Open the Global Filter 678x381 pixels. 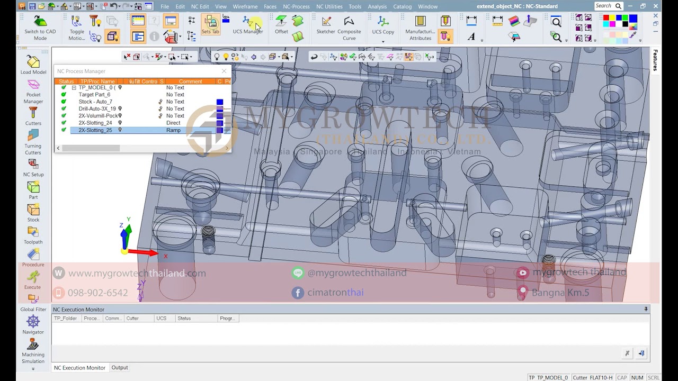tap(33, 303)
